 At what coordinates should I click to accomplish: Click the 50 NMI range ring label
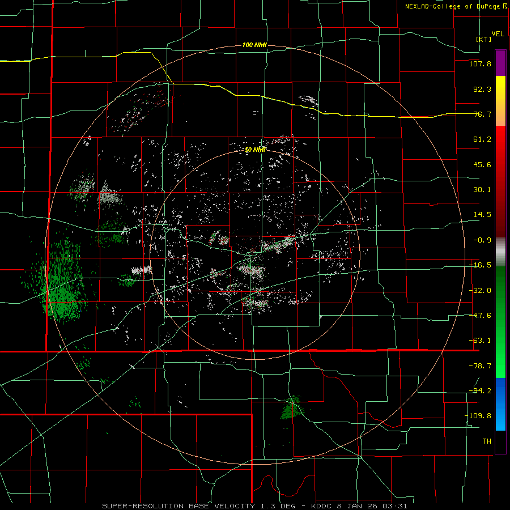[256, 150]
